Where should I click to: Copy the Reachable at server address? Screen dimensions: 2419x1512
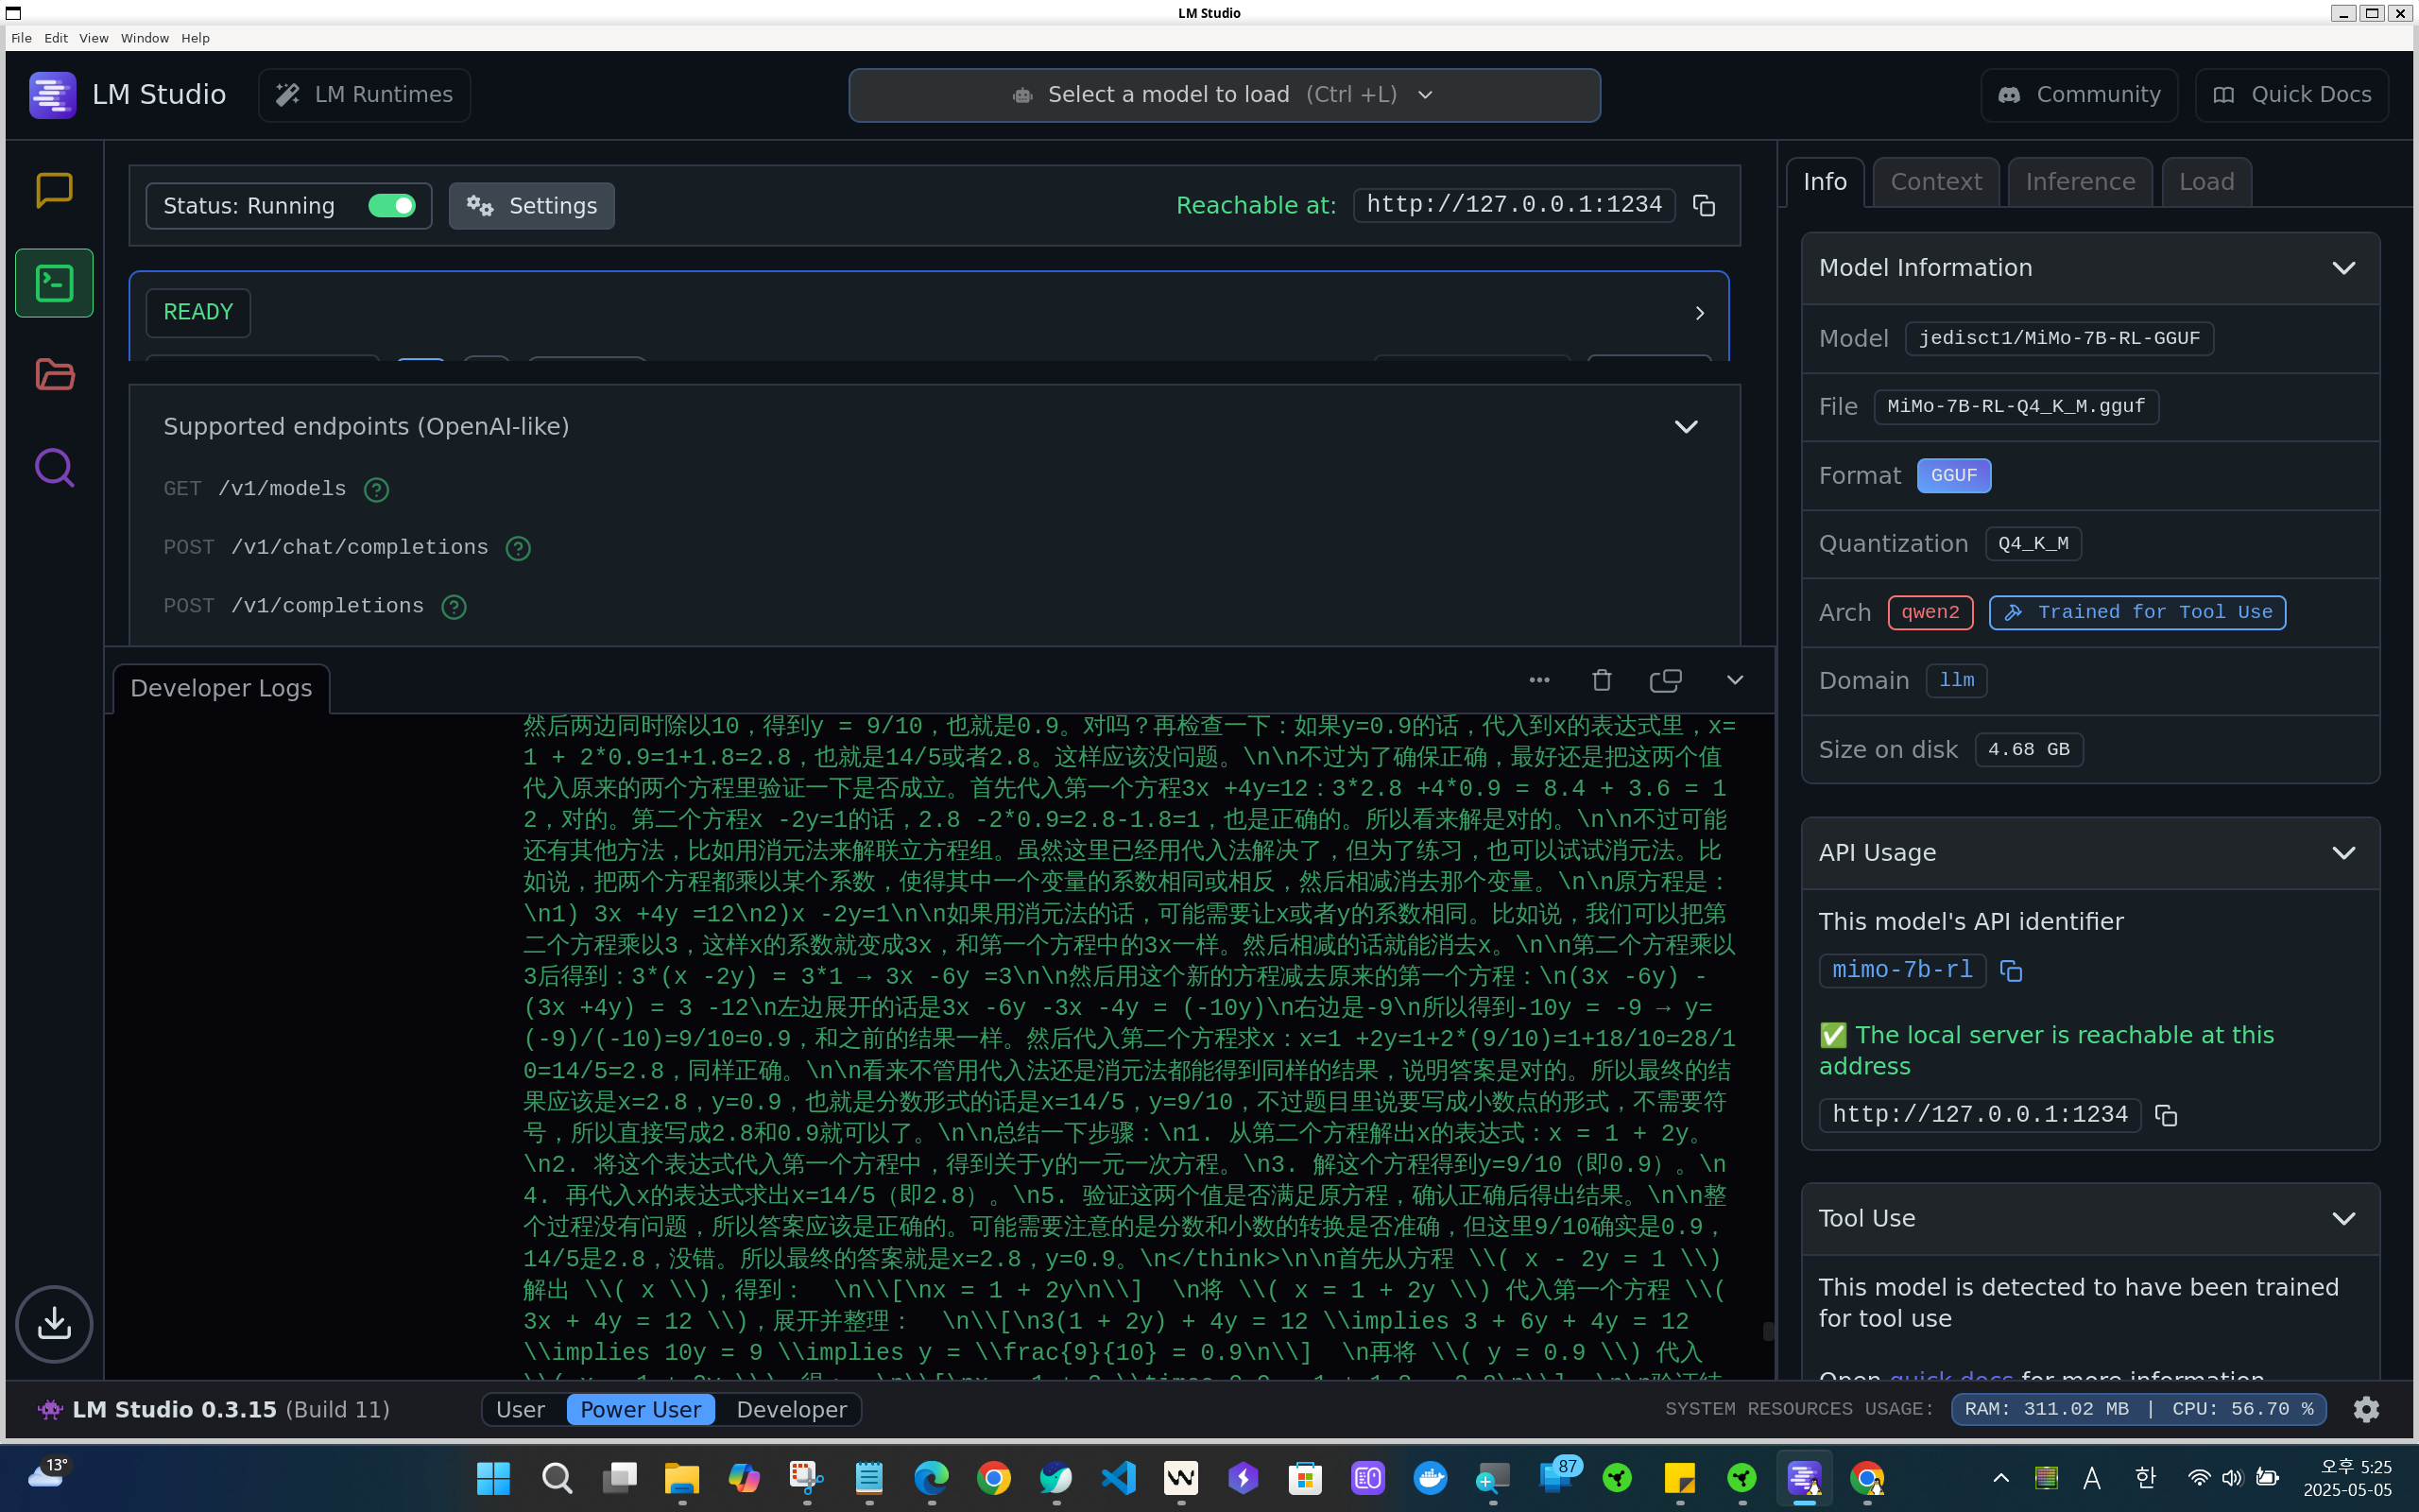(1705, 206)
